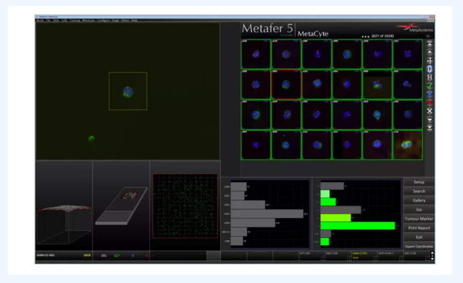
Task: Open the Gallery view button
Action: tap(419, 200)
